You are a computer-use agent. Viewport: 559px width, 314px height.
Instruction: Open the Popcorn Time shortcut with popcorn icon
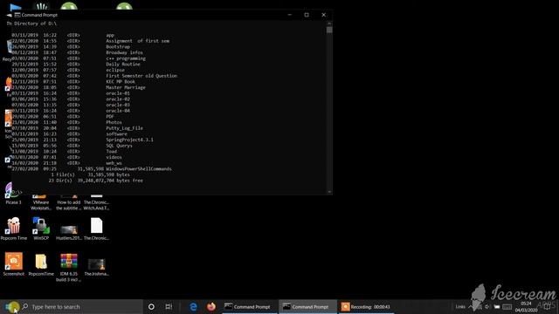[14, 229]
